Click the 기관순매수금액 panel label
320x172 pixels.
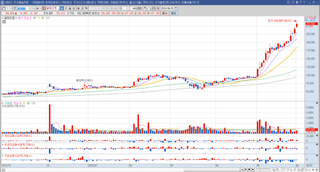[x=18, y=156]
